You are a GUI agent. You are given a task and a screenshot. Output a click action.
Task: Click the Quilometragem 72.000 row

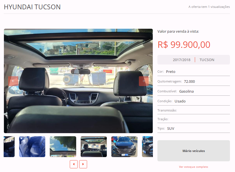click(x=194, y=82)
